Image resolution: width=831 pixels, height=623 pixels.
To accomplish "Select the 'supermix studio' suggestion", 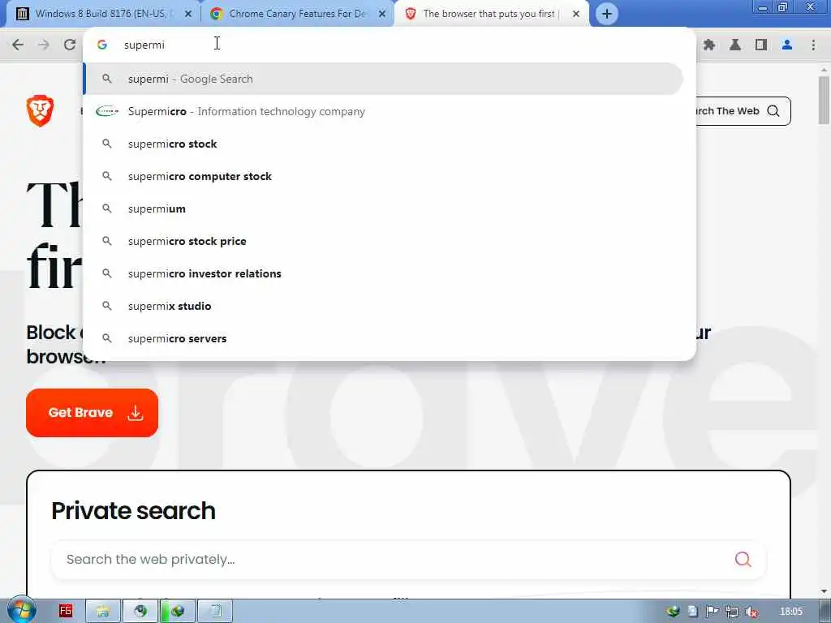I will tap(383, 306).
